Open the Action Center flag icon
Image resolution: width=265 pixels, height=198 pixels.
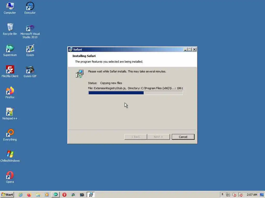[240, 195]
